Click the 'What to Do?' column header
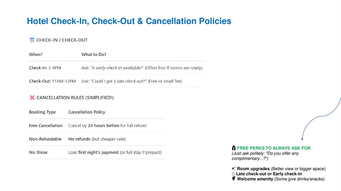 pos(94,55)
